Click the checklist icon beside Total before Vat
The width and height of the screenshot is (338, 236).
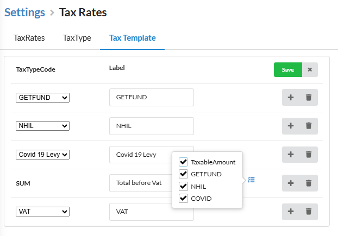click(x=251, y=180)
